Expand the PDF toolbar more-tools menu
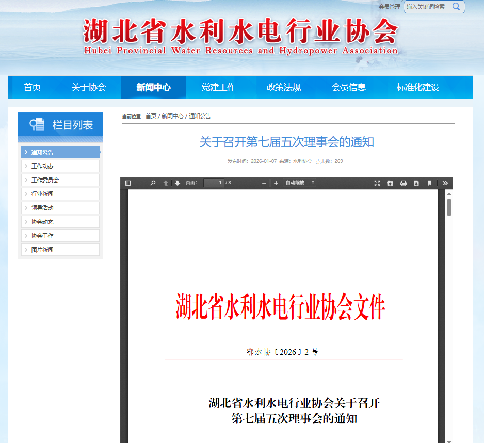 point(445,183)
